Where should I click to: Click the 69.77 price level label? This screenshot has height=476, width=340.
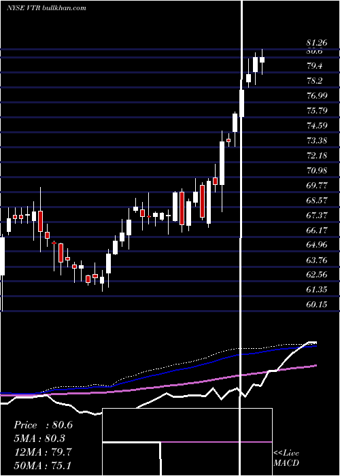click(317, 185)
